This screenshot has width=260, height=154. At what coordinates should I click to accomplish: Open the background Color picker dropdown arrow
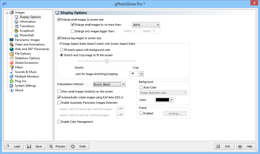coord(172,100)
